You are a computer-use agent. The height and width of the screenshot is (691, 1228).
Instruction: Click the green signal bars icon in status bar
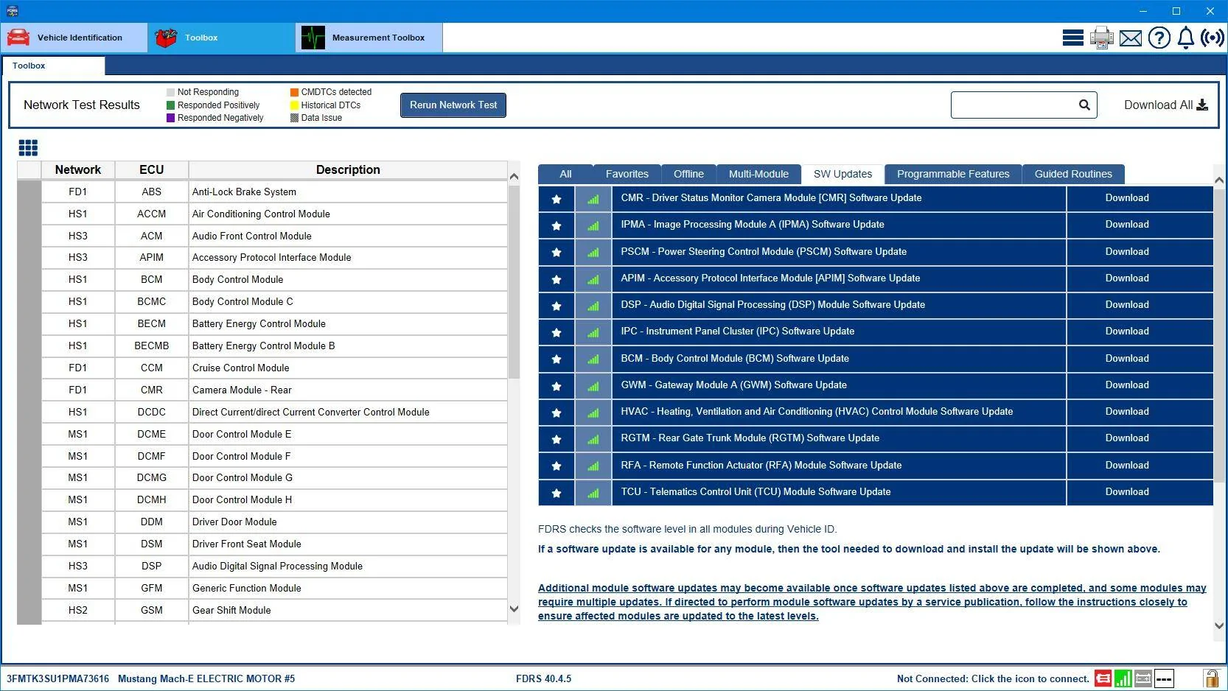tap(1123, 678)
